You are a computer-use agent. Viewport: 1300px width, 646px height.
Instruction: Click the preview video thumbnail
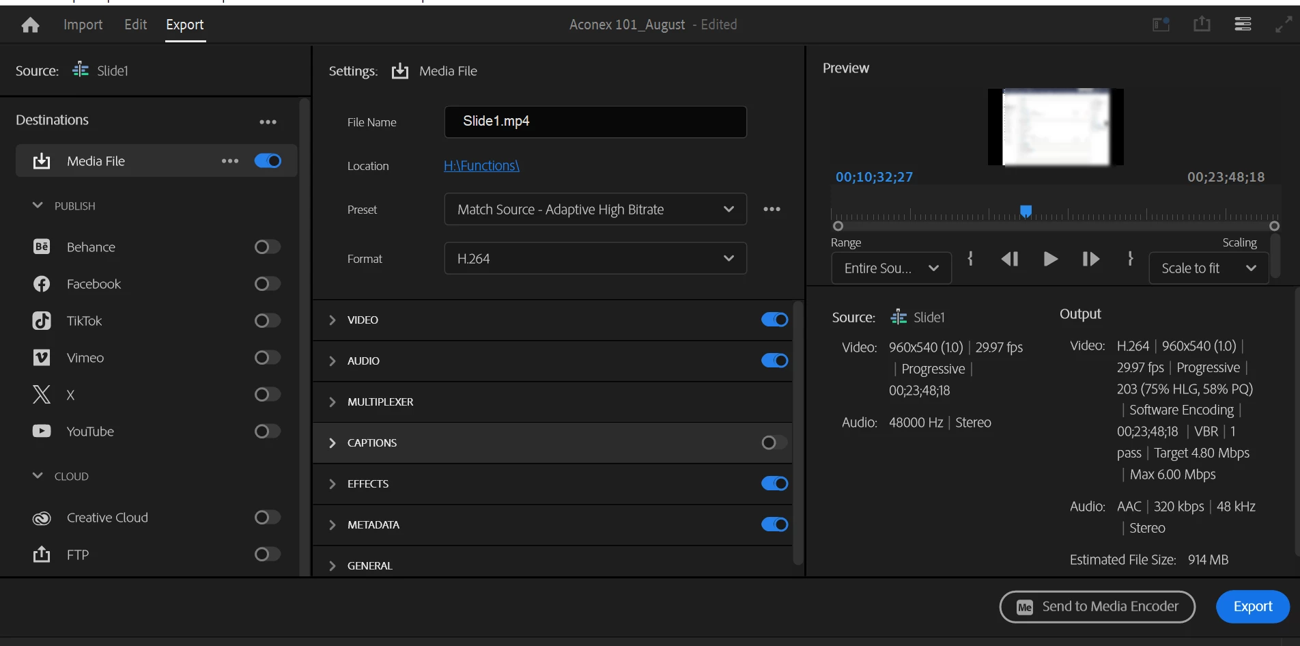(1056, 127)
